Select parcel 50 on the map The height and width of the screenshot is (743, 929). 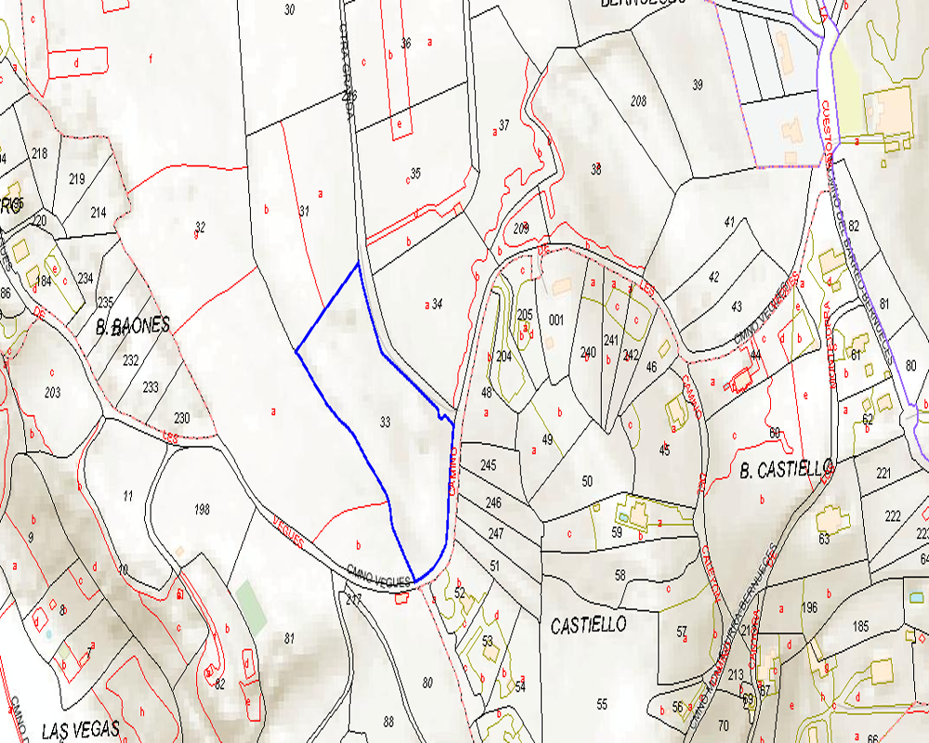tap(586, 480)
